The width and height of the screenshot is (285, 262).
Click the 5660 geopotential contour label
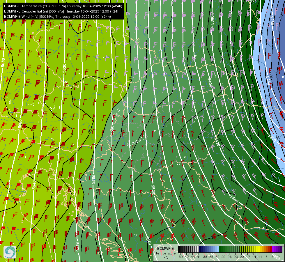(x=20, y=124)
